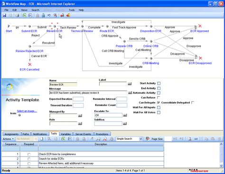Check Required for 'Search for similar ECRs'
Viewport: 225px width, 174px height.
point(29,159)
